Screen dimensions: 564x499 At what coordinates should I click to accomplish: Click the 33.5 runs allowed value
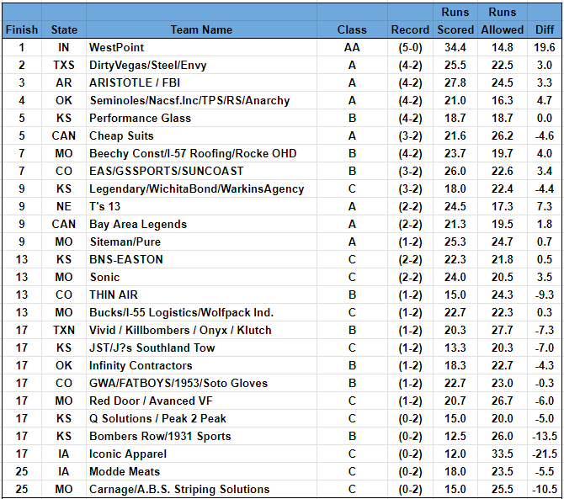pos(503,454)
